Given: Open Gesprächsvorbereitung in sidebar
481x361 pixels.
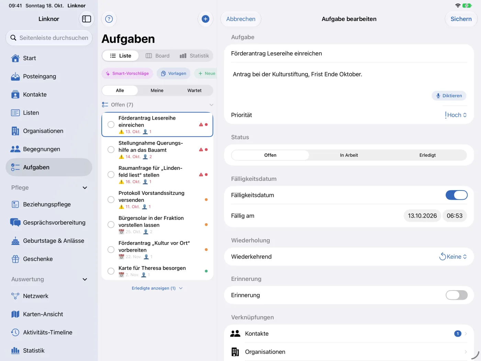Looking at the screenshot, I should (49, 222).
